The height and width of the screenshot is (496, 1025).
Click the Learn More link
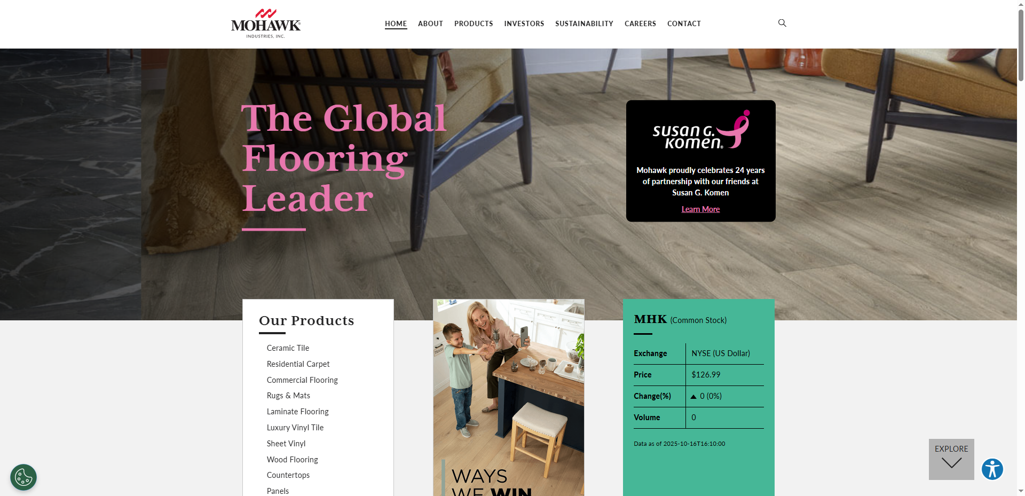[x=700, y=209]
